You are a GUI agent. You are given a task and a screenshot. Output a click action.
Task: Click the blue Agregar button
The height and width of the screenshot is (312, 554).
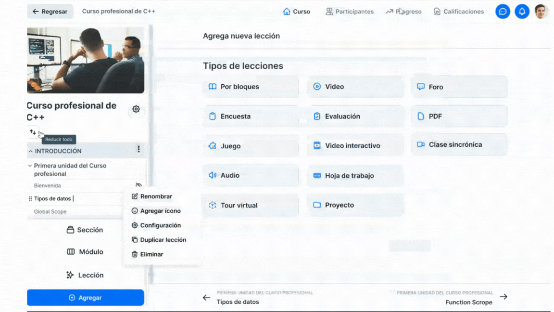click(x=86, y=298)
